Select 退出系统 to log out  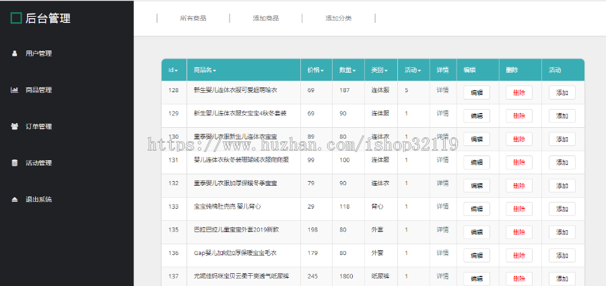click(38, 199)
